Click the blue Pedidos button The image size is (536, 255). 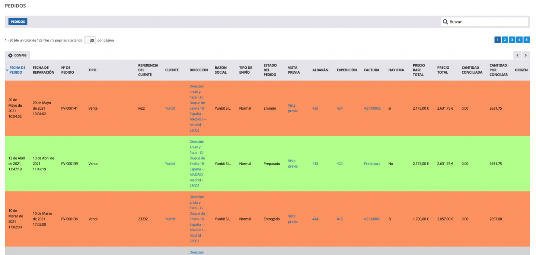tap(18, 22)
